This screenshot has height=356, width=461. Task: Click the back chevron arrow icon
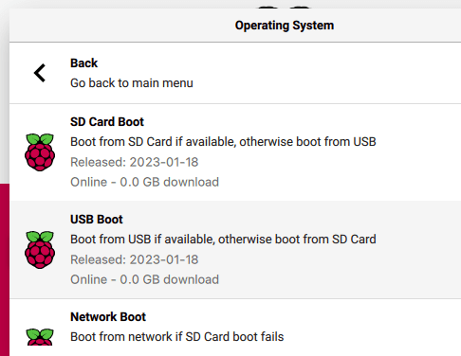[x=40, y=73]
